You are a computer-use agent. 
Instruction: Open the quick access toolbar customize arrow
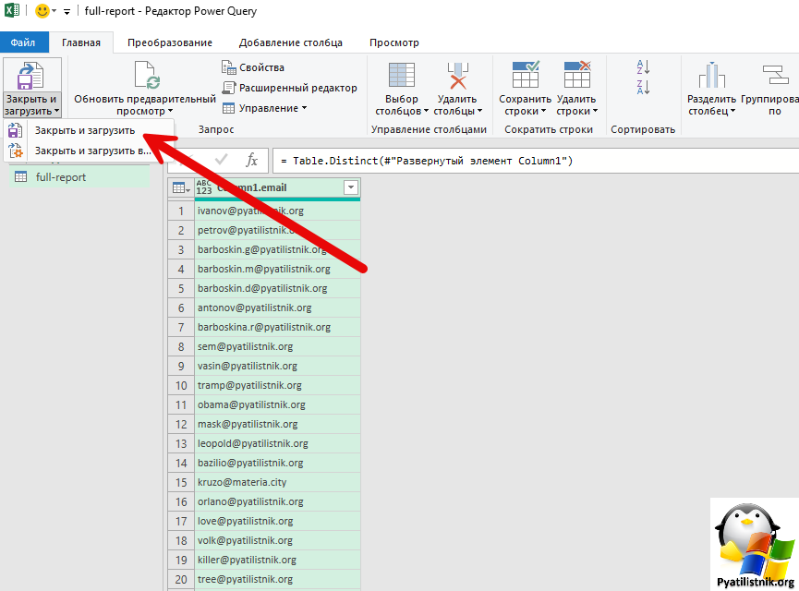[67, 12]
